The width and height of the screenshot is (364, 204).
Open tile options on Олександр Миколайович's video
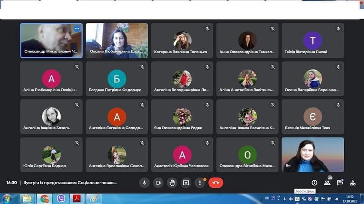point(77,29)
